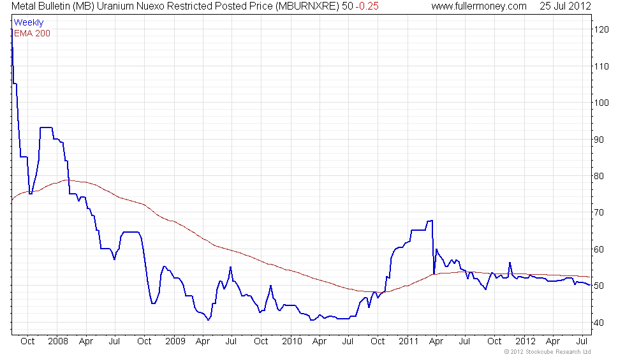This screenshot has width=625, height=357.
Task: Click the y-axis label 110
Action: point(601,66)
